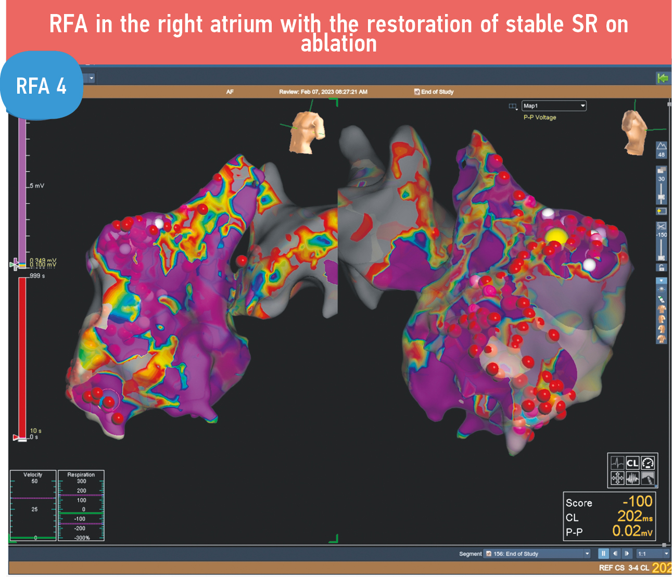
Task: Open the speedometer gauge icon
Action: click(648, 463)
